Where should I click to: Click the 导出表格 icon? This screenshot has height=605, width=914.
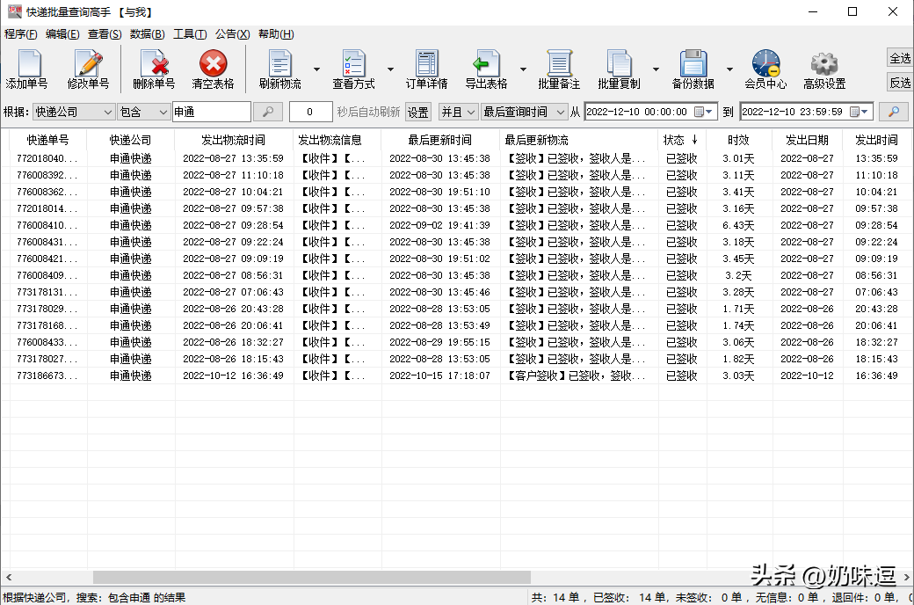click(486, 63)
